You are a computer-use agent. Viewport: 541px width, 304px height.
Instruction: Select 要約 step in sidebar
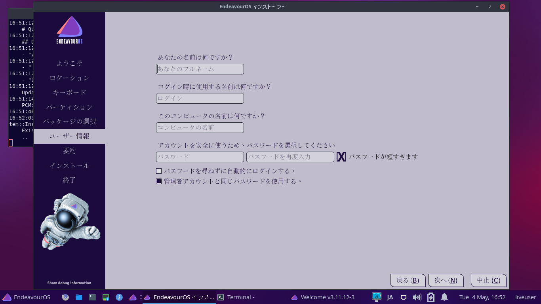tap(69, 151)
